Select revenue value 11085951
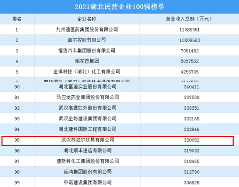239x187 pixels. click(x=189, y=30)
